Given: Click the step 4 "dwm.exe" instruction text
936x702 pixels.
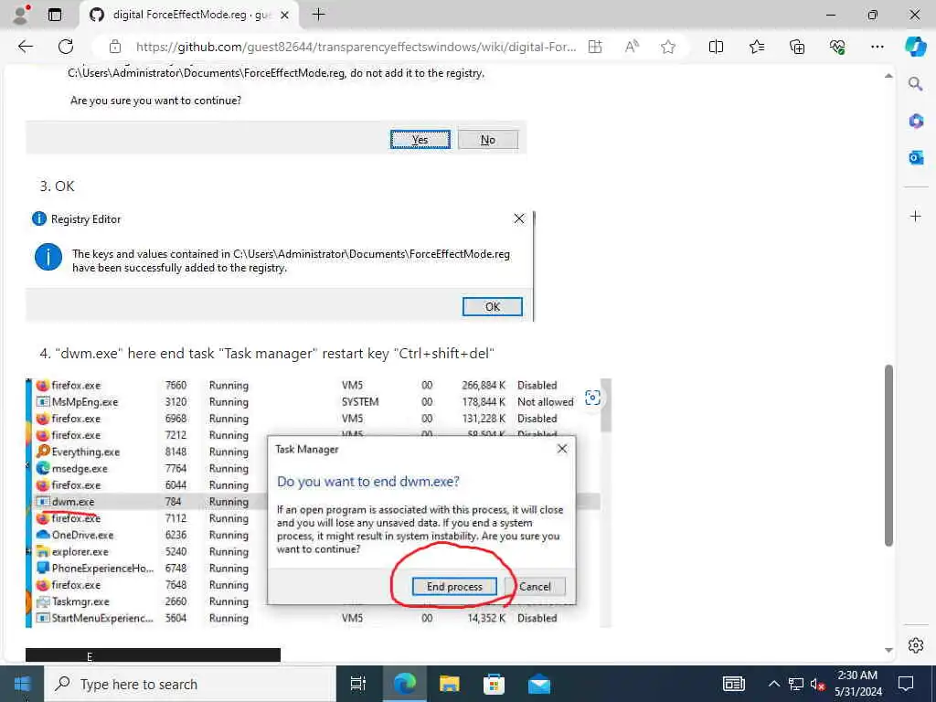Looking at the screenshot, I should [x=267, y=354].
